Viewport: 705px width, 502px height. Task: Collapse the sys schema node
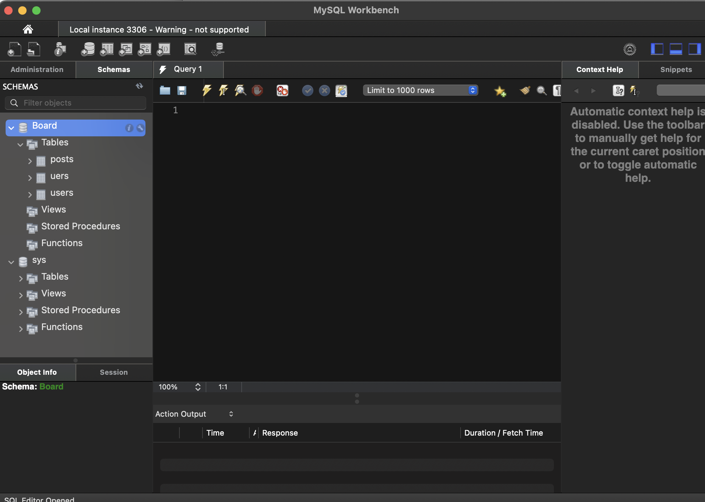(11, 262)
